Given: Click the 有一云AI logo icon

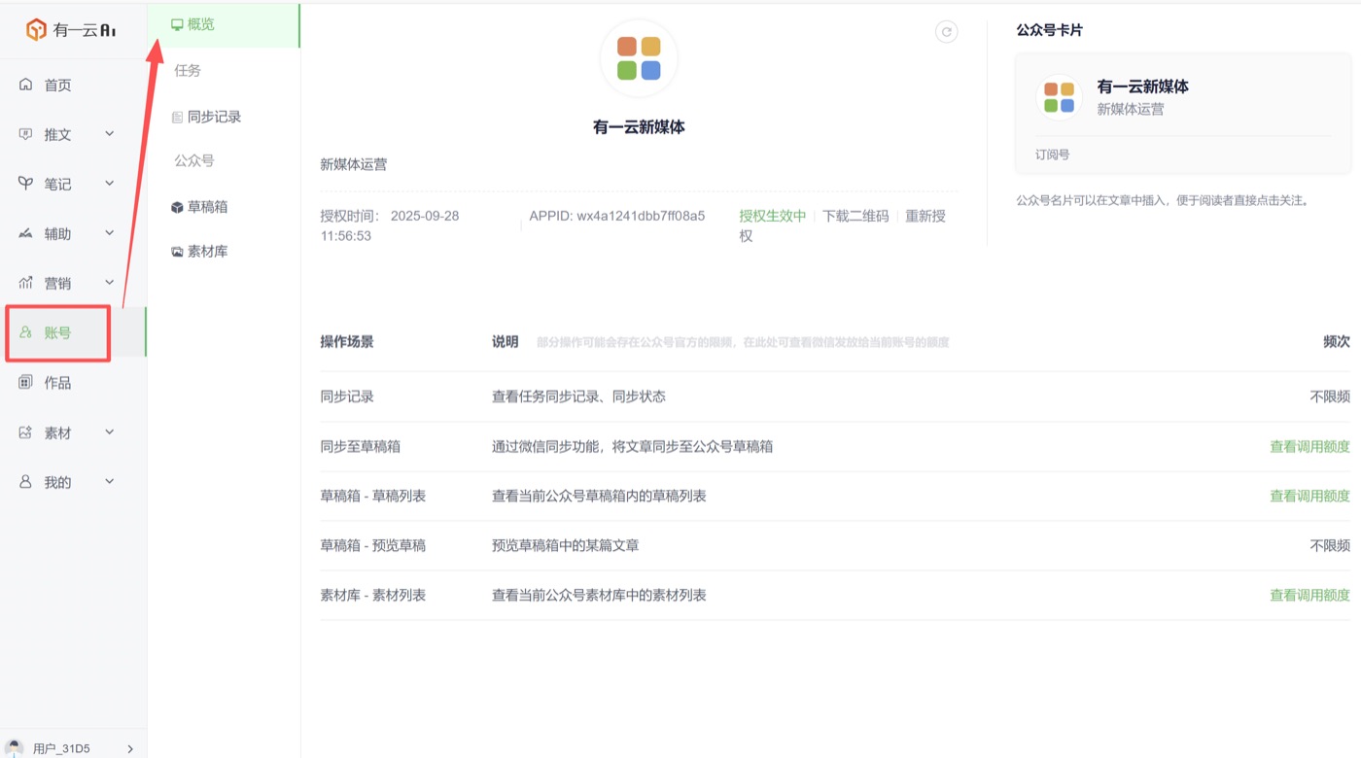Looking at the screenshot, I should click(x=36, y=30).
